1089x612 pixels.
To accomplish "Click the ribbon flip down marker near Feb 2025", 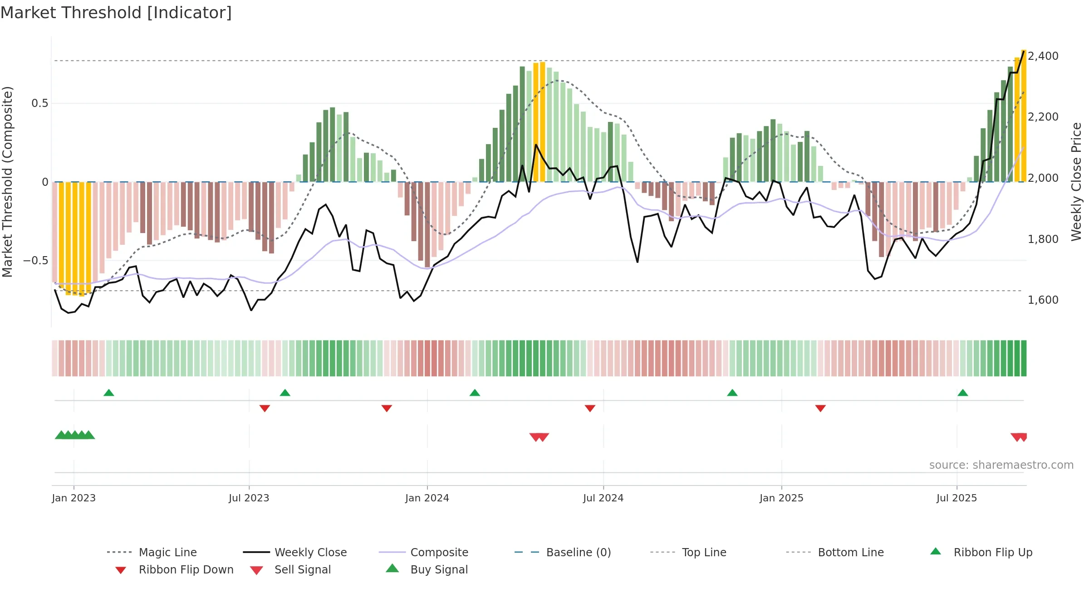I will point(820,408).
